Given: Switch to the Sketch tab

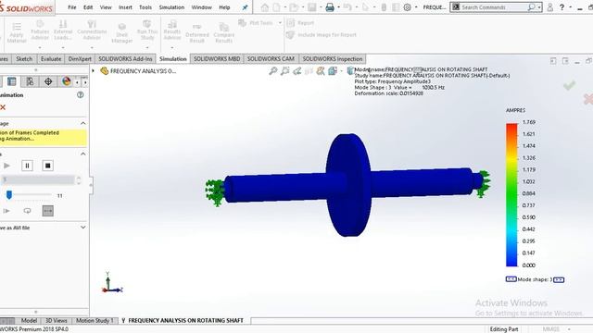Looking at the screenshot, I should click(x=24, y=59).
